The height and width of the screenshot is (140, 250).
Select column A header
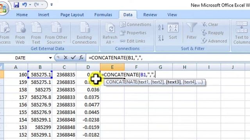coord(16,67)
